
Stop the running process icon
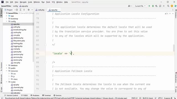(164, 6)
